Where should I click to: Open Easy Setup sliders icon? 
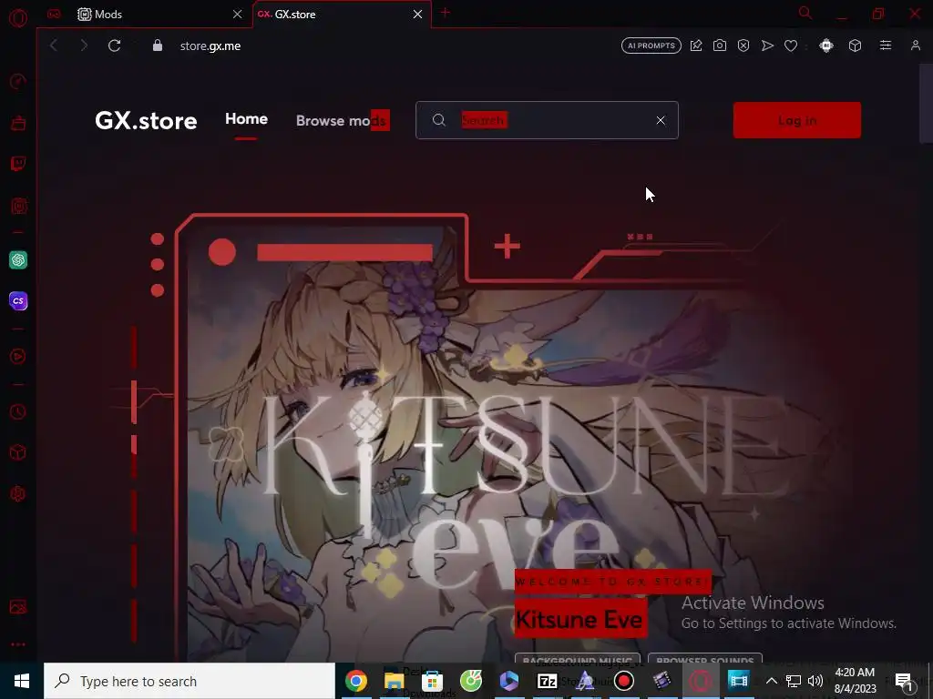point(886,46)
